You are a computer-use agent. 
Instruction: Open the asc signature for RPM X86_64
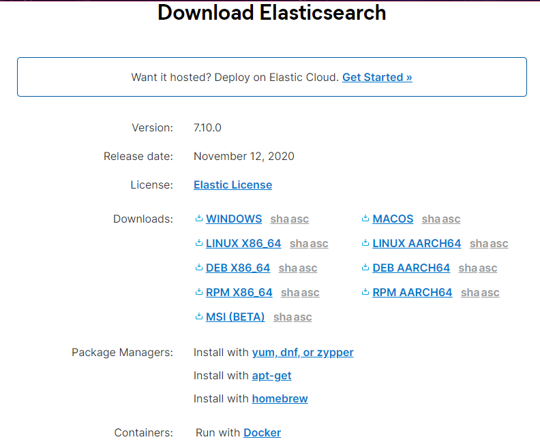[310, 293]
